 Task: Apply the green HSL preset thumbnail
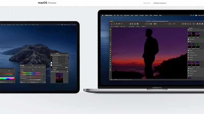pos(198,46)
